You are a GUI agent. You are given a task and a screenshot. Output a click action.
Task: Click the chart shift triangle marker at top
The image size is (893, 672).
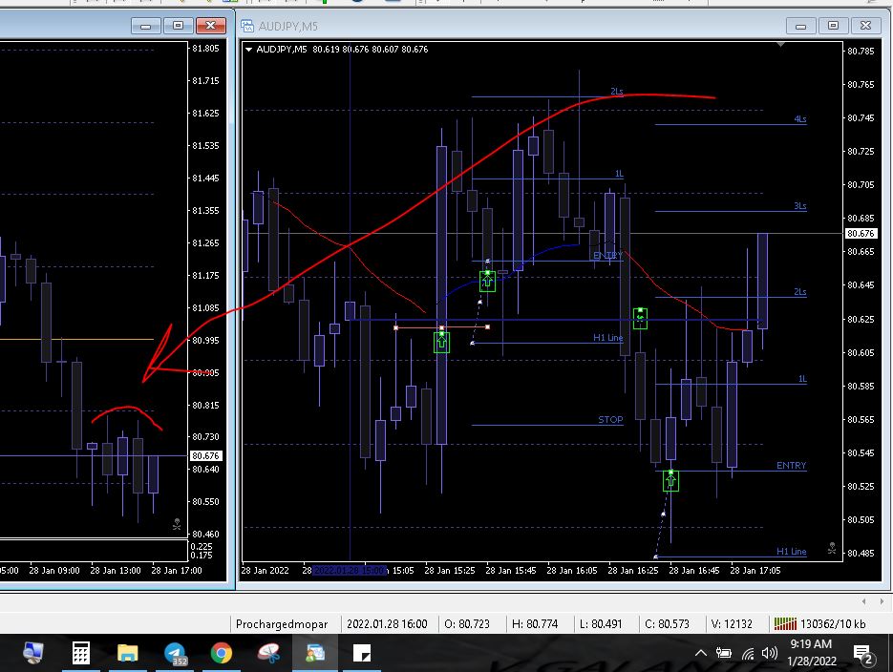pyautogui.click(x=781, y=45)
